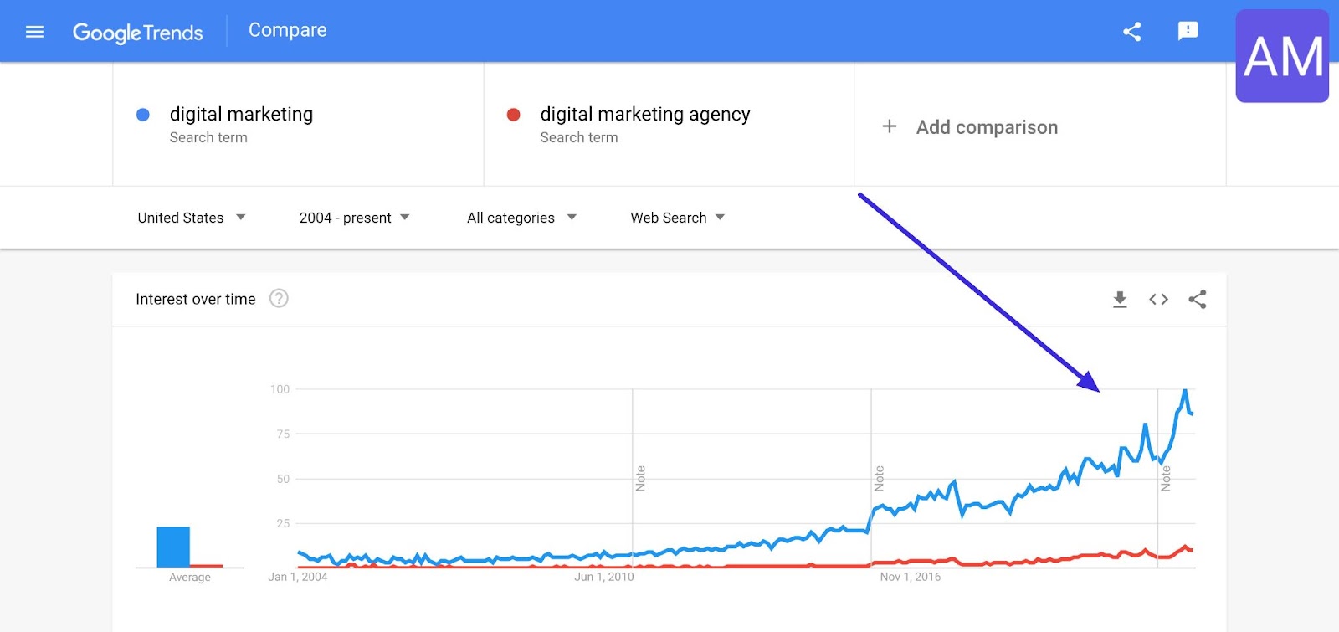Open the embed code icon

1158,299
